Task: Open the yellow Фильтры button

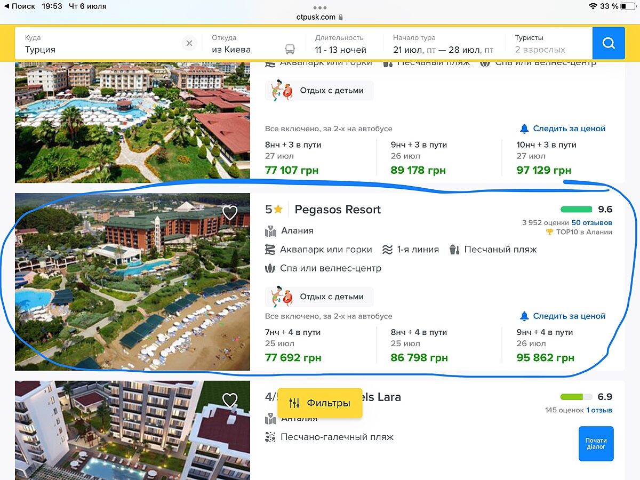Action: coord(320,403)
